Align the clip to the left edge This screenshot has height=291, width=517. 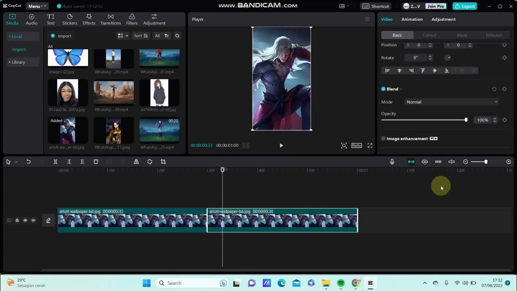tap(387, 70)
